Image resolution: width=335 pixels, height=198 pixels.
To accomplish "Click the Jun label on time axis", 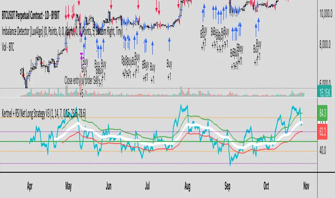I will (x=109, y=186).
